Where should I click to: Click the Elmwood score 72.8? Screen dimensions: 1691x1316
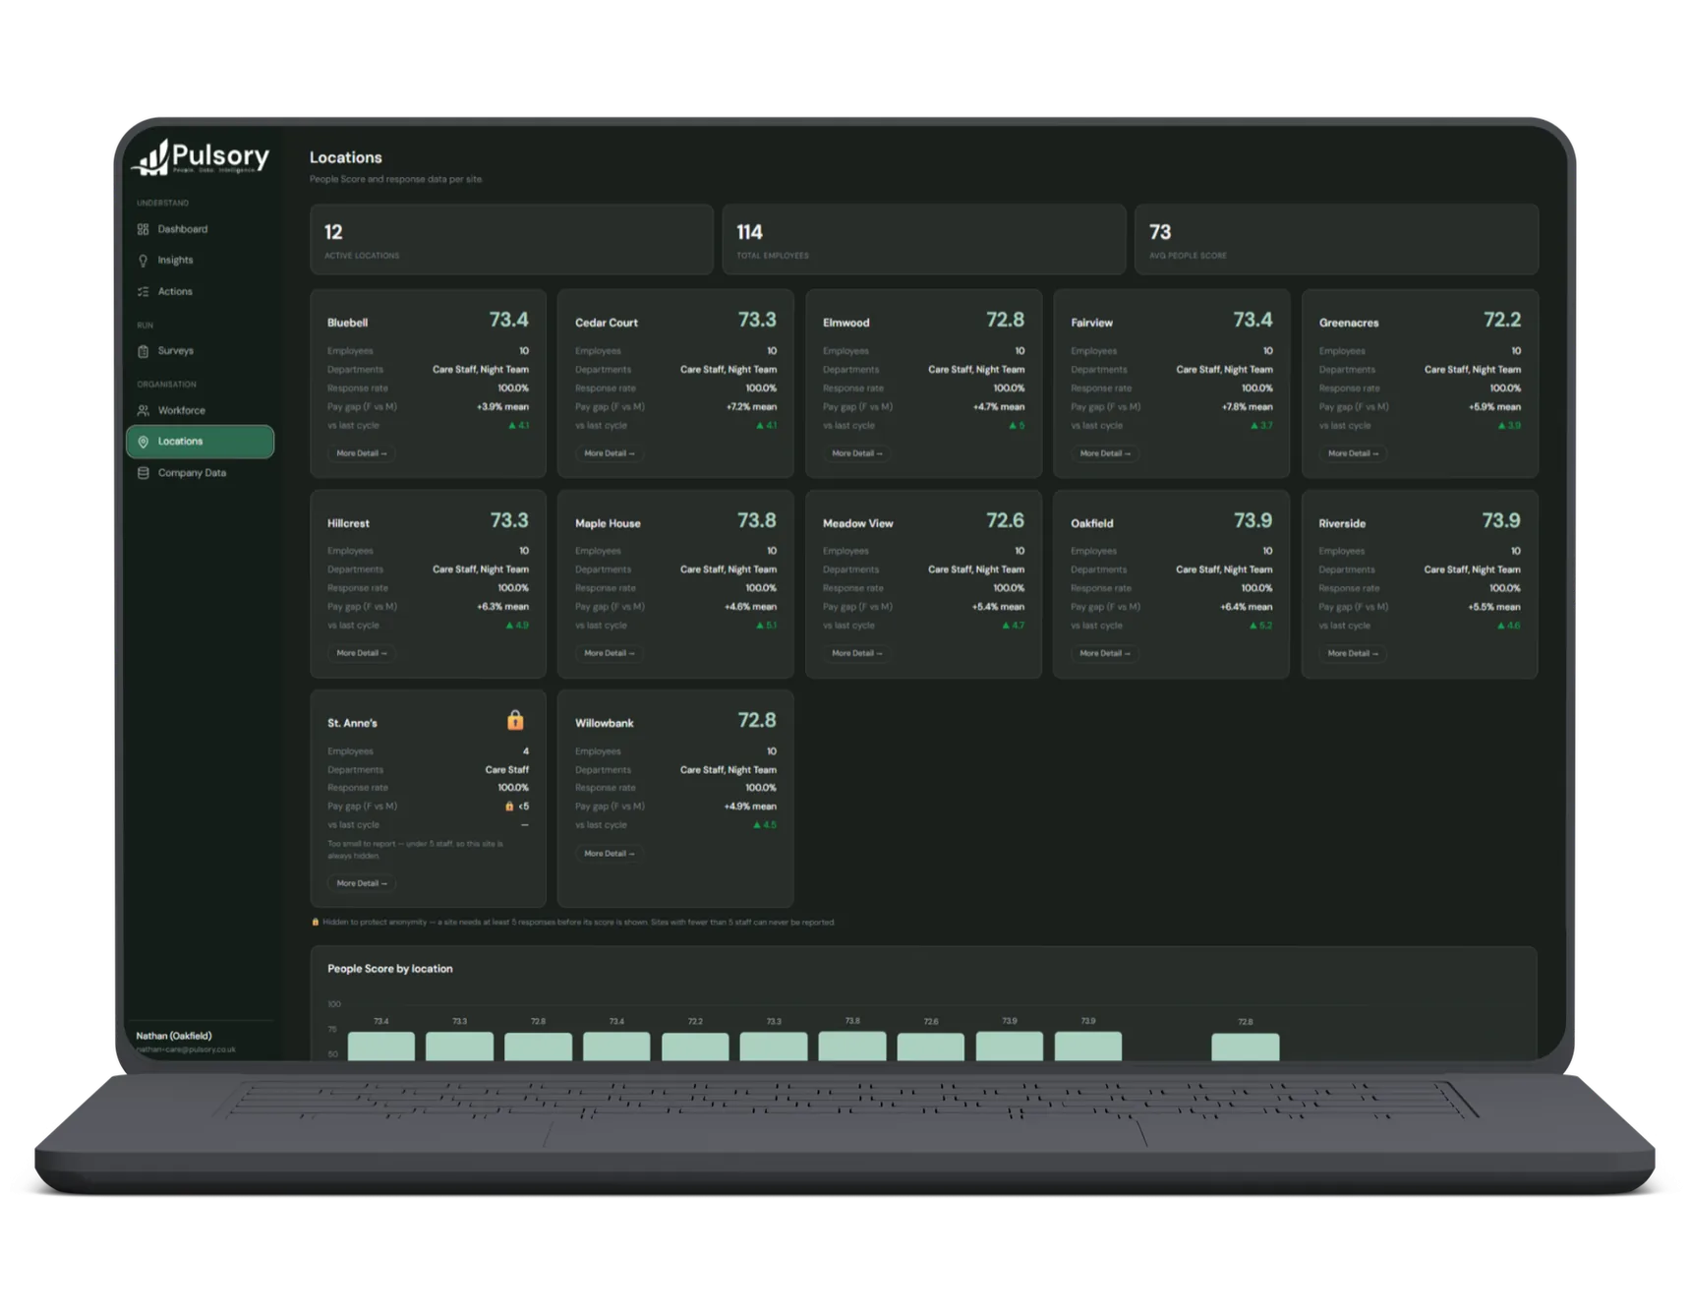(x=1005, y=320)
